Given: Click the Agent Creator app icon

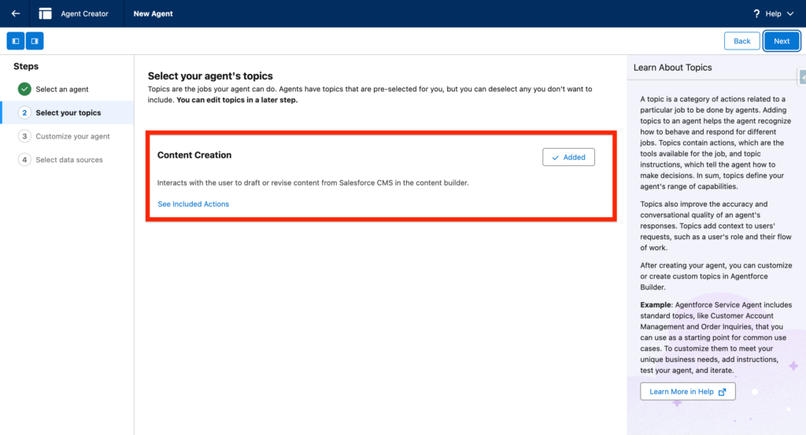Looking at the screenshot, I should pos(46,13).
